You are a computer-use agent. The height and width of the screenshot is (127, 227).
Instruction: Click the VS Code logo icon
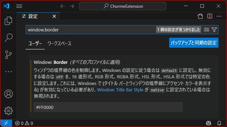(x=6, y=6)
